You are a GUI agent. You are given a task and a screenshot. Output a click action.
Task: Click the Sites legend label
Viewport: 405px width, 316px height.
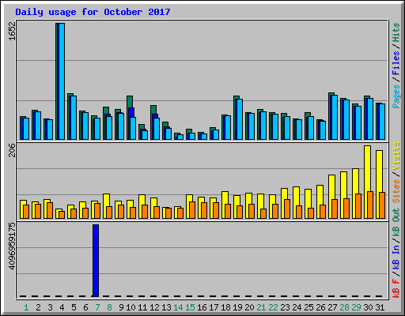pos(396,191)
